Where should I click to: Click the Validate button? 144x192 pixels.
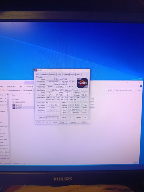coord(74,122)
